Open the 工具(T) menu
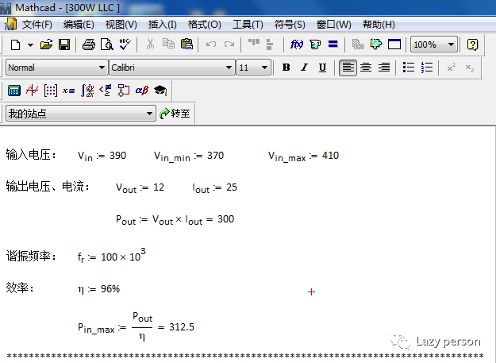Screen dimensions: 496x363 tap(248, 25)
